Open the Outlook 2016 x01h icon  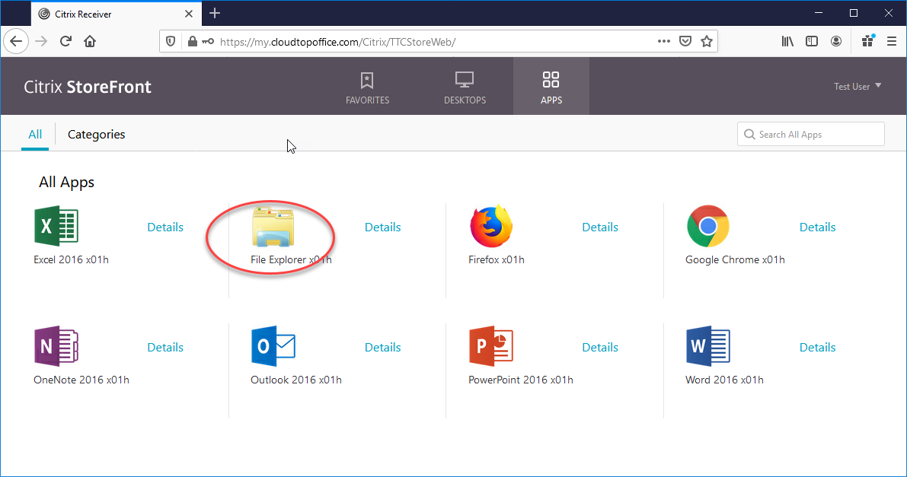pyautogui.click(x=273, y=346)
